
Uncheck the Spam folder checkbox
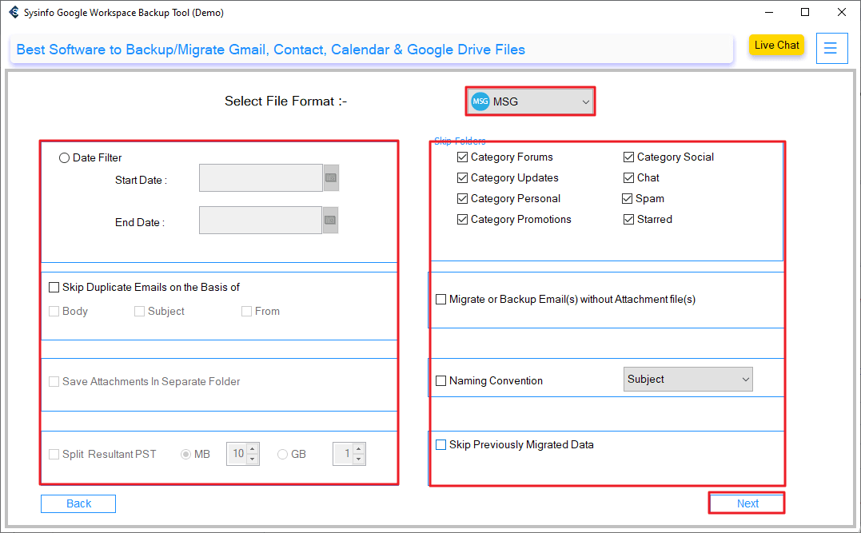pyautogui.click(x=628, y=199)
